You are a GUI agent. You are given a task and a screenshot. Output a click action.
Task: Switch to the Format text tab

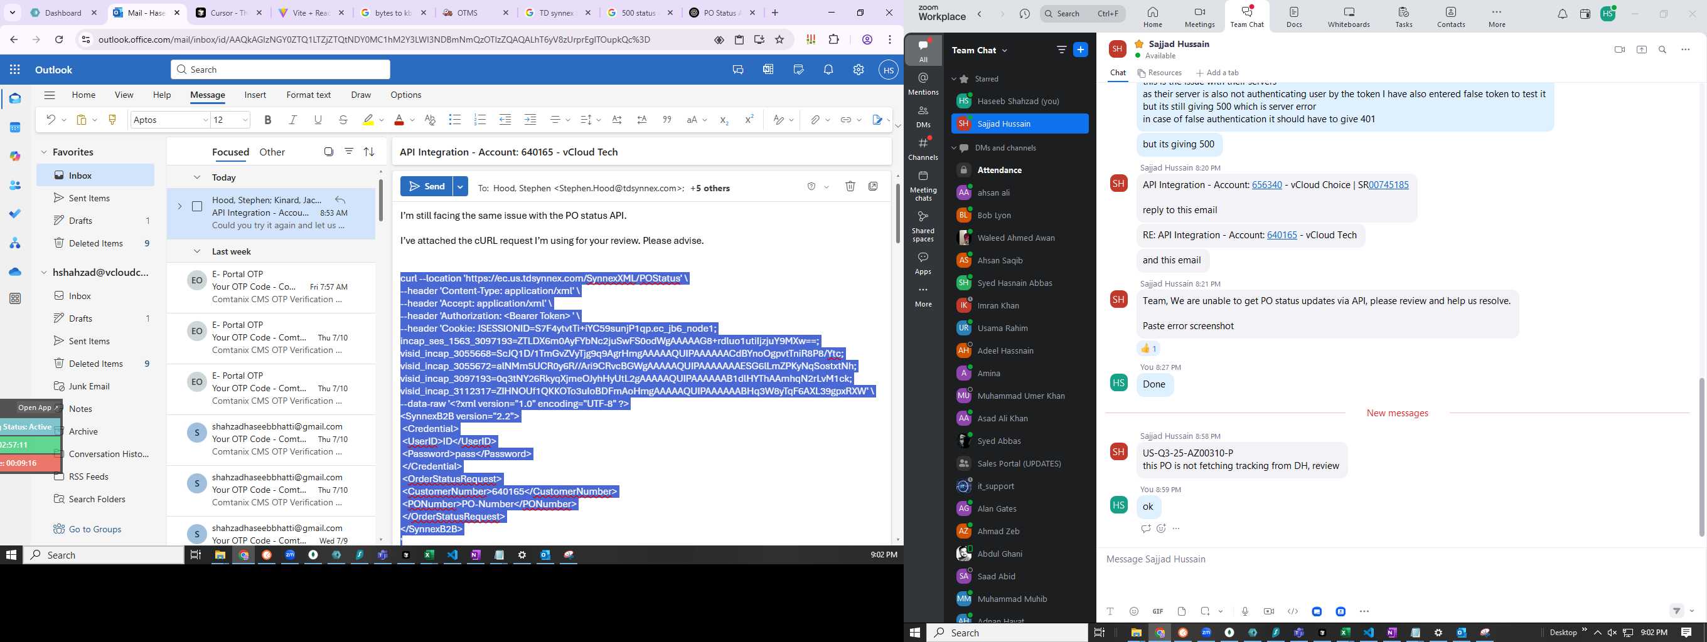[308, 95]
